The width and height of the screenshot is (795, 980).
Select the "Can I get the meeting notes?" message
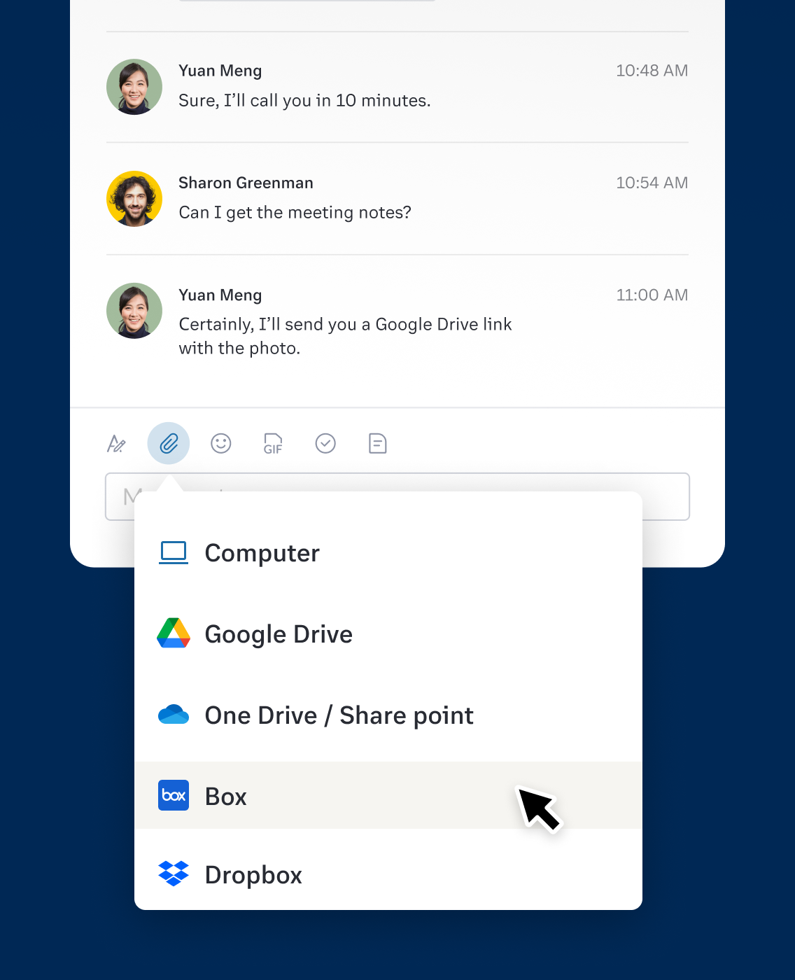click(295, 213)
